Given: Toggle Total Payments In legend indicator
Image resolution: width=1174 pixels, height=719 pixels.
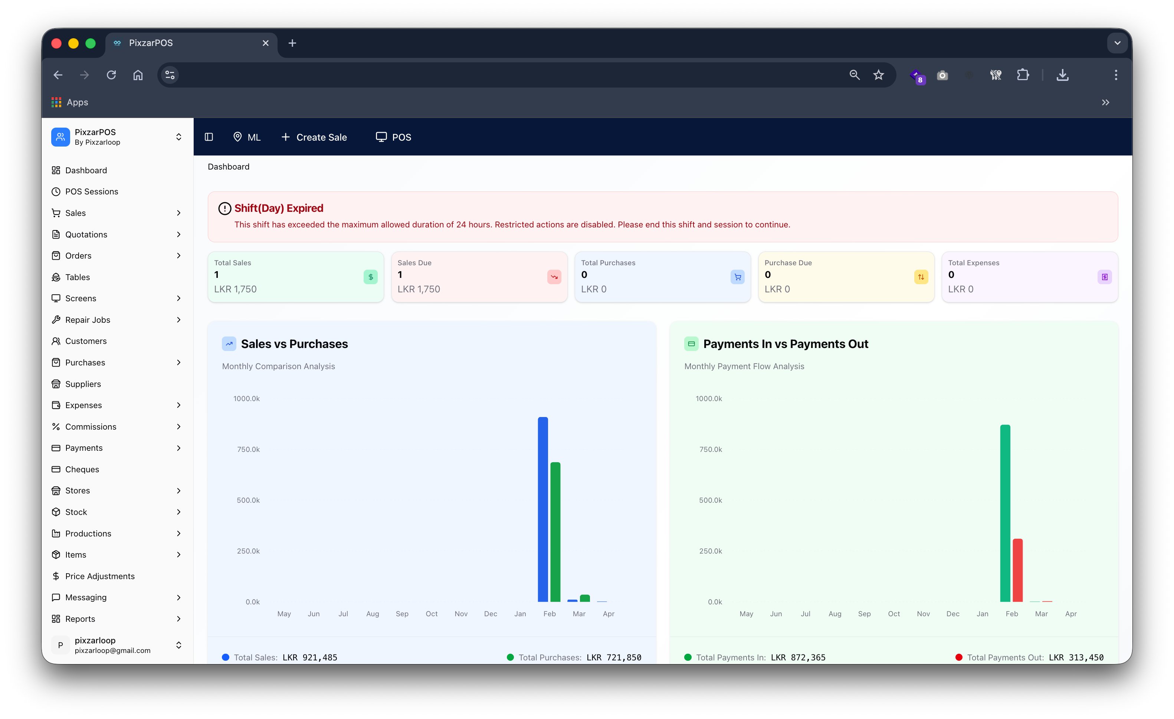Looking at the screenshot, I should [688, 657].
